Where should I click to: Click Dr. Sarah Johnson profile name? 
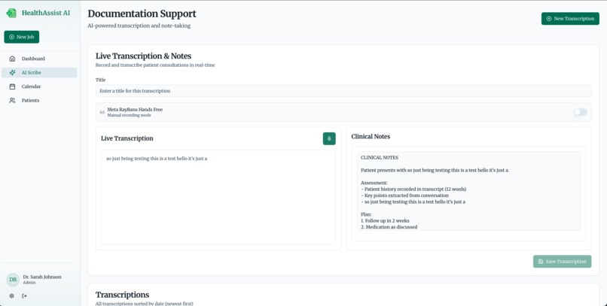42,277
